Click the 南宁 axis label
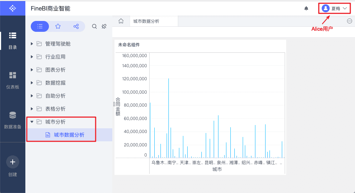The height and width of the screenshot is (193, 355). 173,163
